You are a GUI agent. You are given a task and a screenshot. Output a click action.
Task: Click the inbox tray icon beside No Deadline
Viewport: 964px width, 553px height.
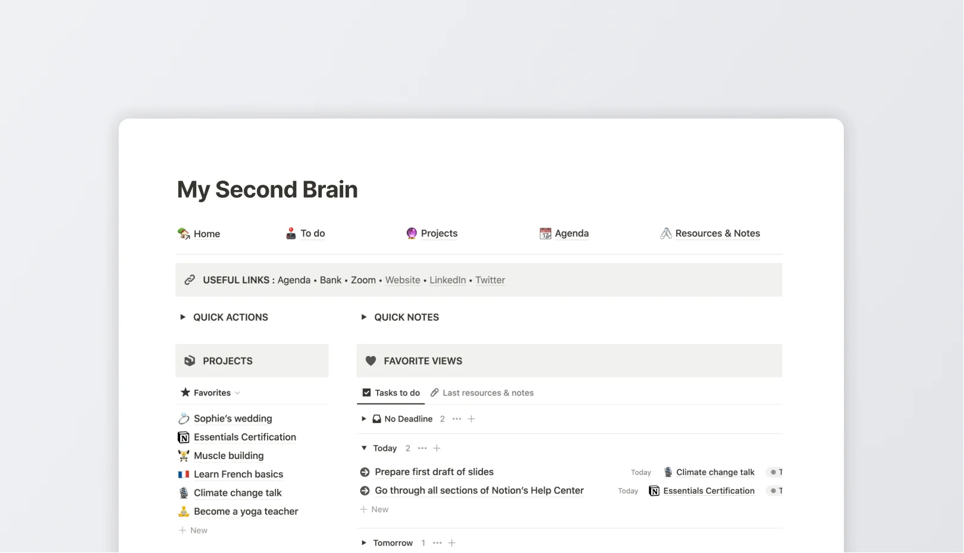tap(376, 419)
